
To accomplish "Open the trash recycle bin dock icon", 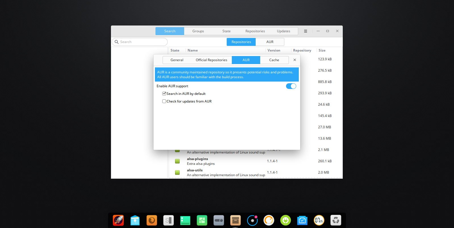I will coord(336,220).
